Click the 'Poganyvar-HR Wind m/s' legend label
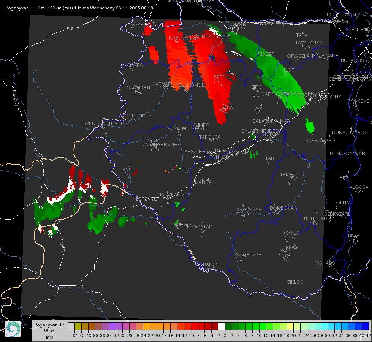Viewport: 372px width, 342px height. click(49, 331)
